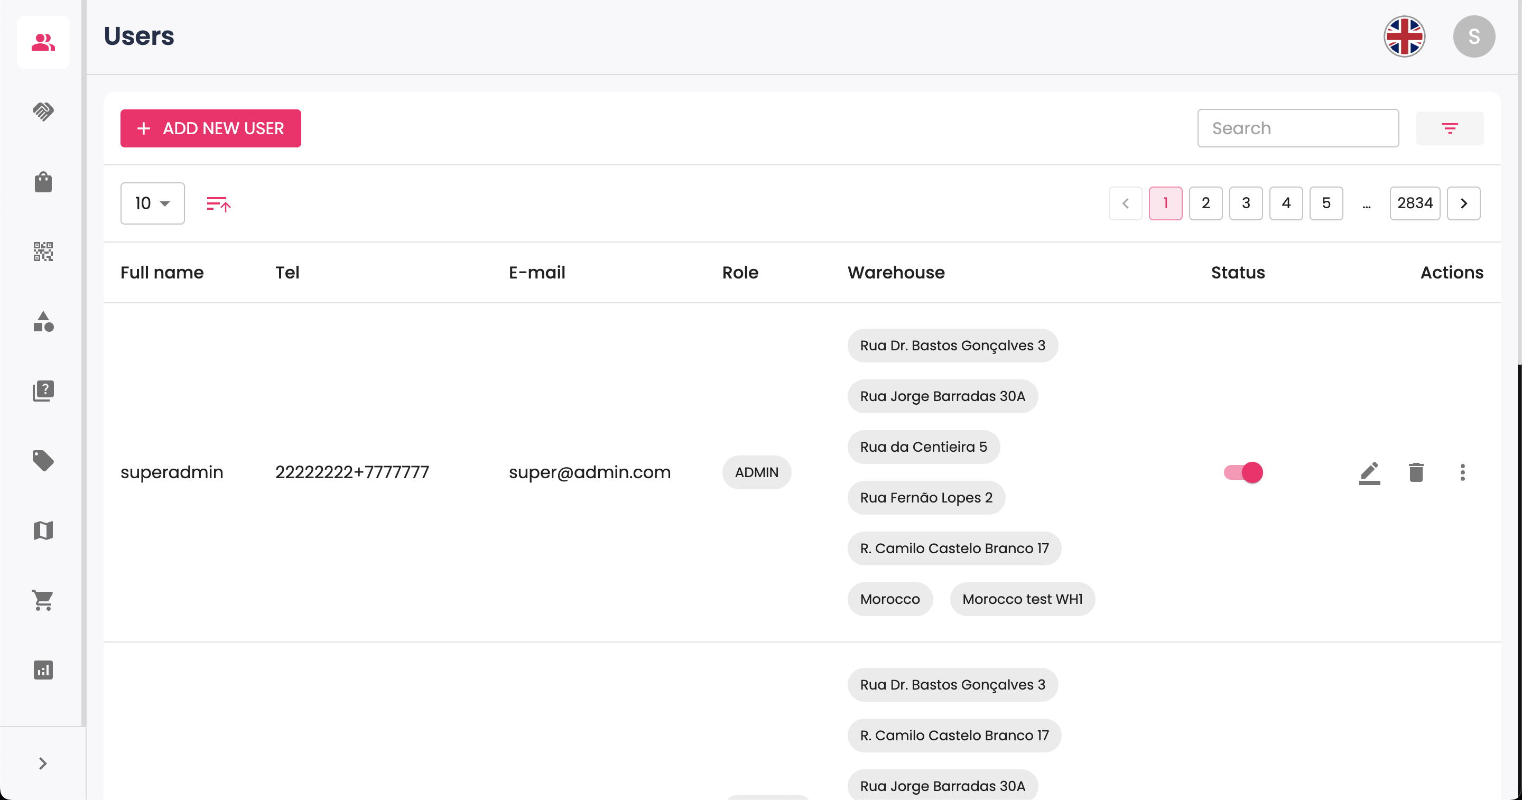Open the rows-per-page dropdown showing 10

[x=152, y=203]
